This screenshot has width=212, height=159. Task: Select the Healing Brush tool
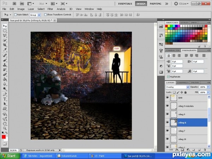point(5,55)
